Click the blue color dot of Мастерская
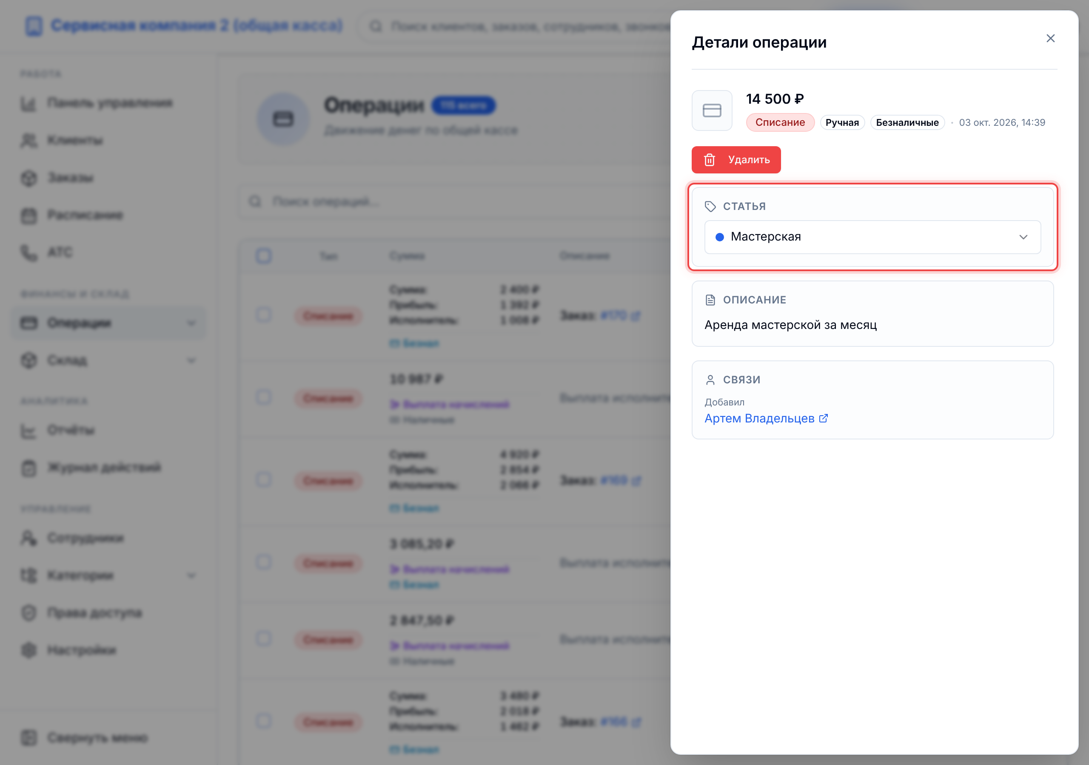This screenshot has width=1089, height=765. click(x=719, y=237)
